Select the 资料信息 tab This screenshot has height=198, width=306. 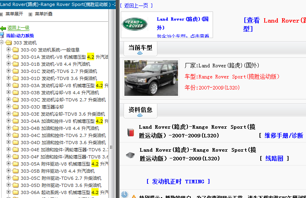tap(140, 111)
